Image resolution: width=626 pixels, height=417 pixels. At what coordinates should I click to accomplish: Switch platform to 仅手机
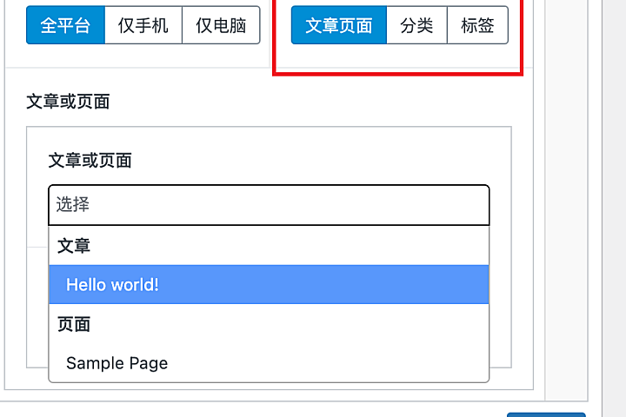point(143,25)
